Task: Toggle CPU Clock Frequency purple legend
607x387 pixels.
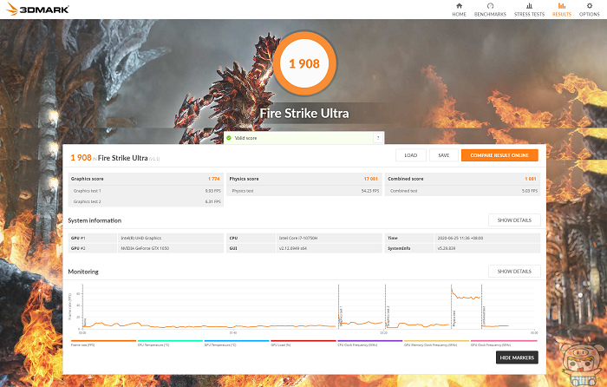Action: [x=369, y=343]
